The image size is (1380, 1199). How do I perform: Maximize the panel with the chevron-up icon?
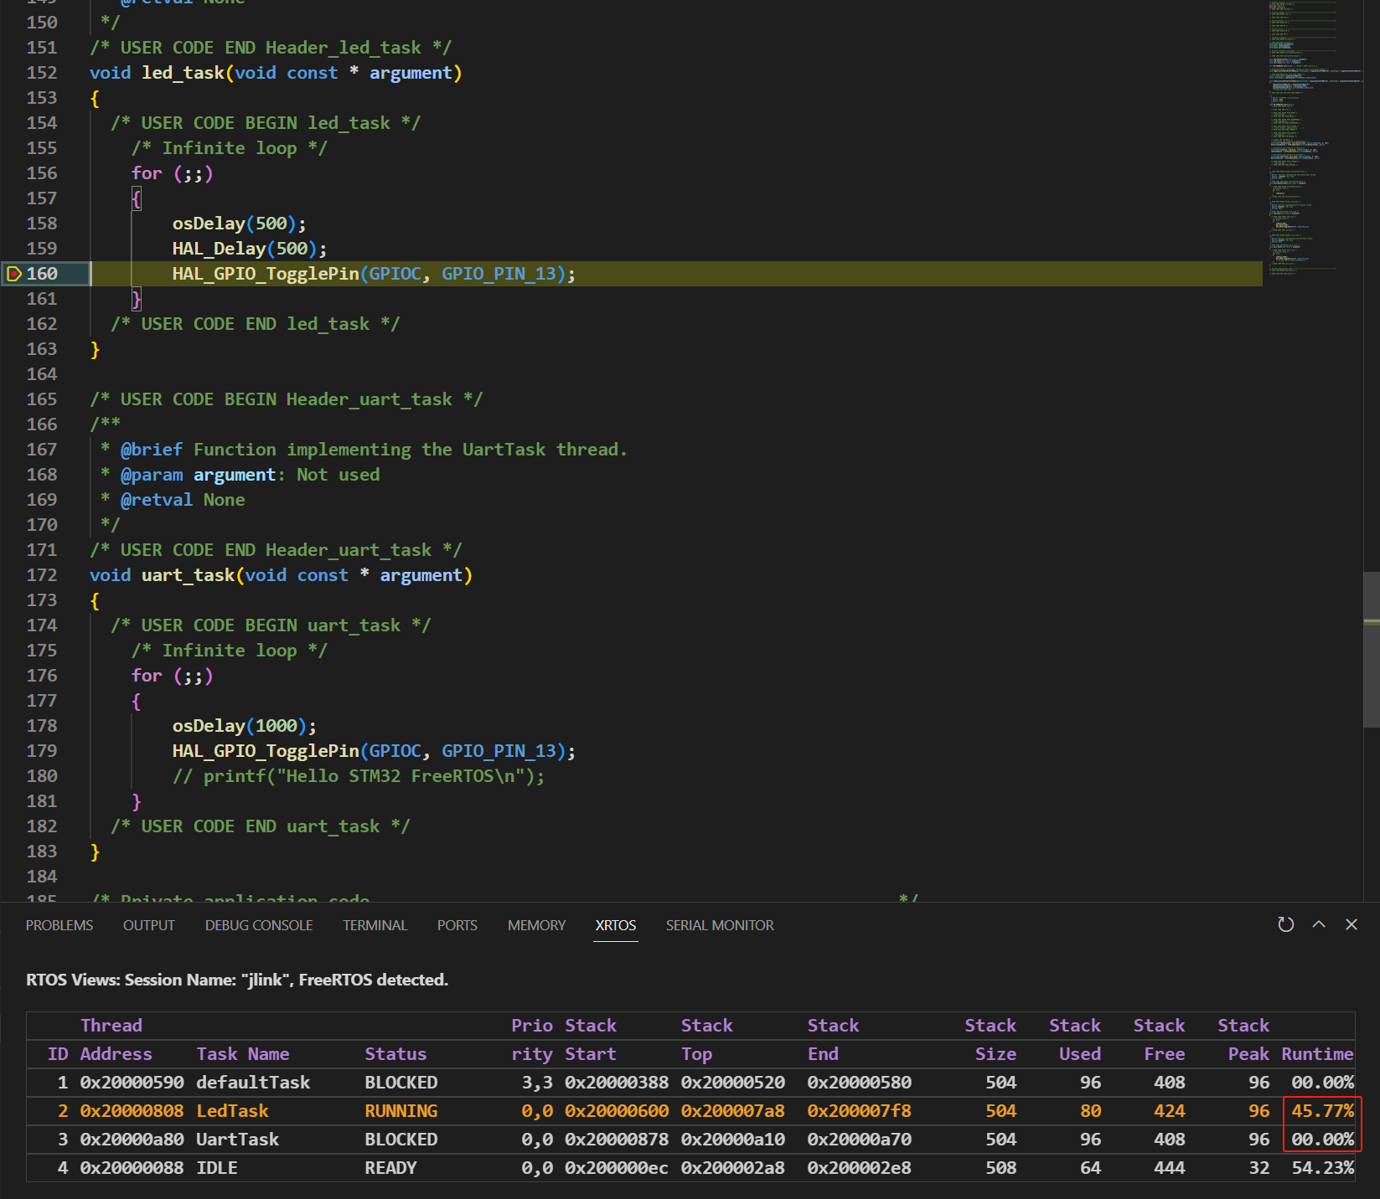point(1319,924)
